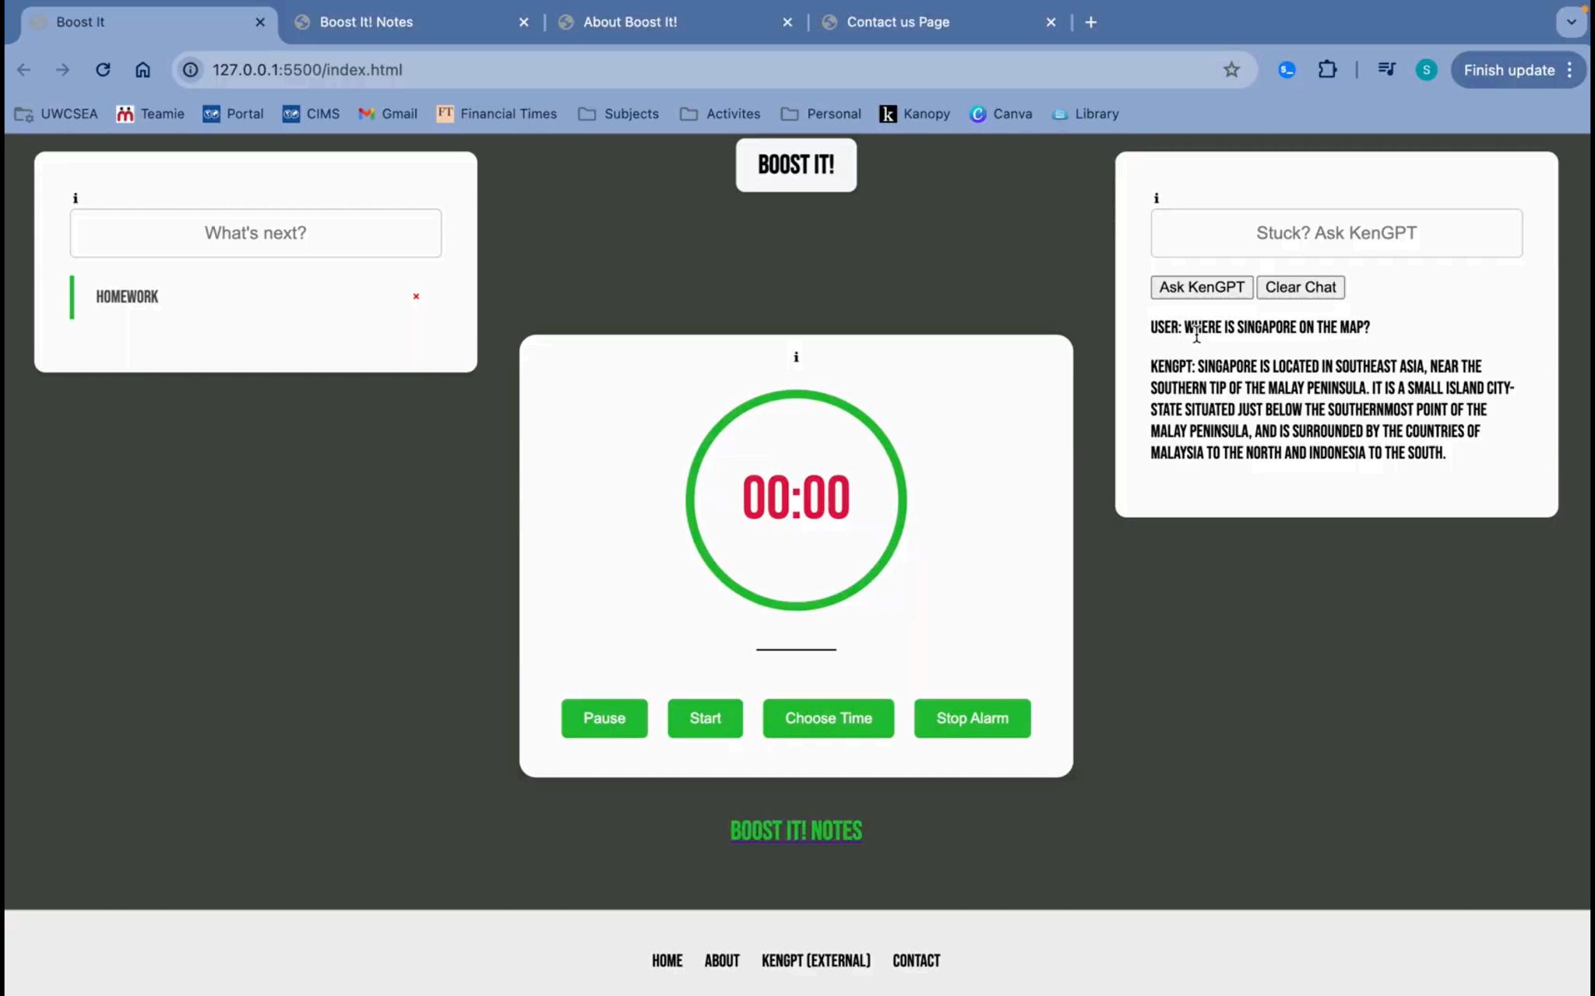Switch to the Boost It! Notes tab

366,22
